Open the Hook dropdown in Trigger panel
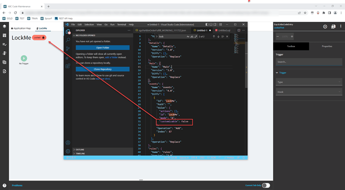The height and width of the screenshot is (190, 345). [x=309, y=92]
